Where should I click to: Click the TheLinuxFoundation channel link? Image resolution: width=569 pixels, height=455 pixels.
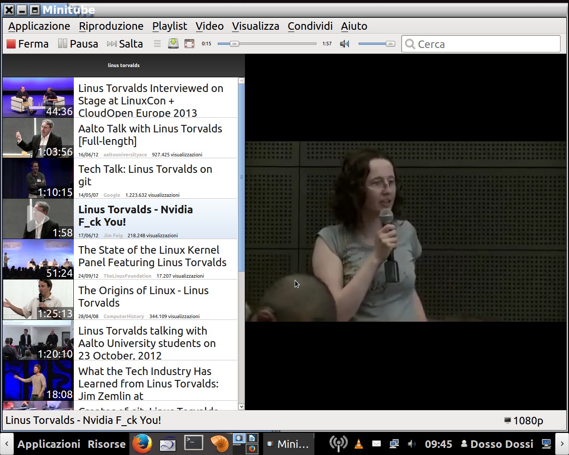coord(127,276)
